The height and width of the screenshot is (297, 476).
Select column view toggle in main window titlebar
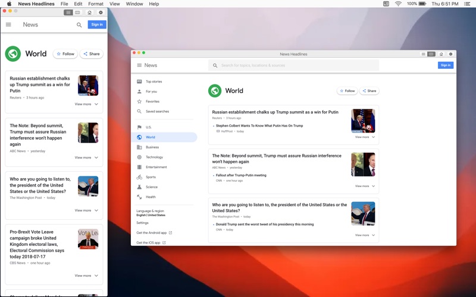(x=431, y=54)
